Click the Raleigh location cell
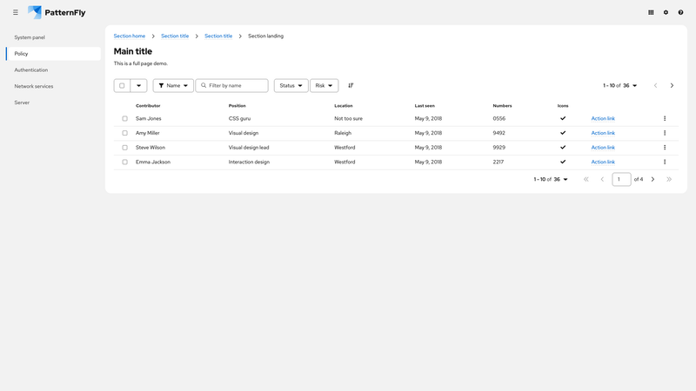Screen dimensions: 696x391 [x=343, y=133]
